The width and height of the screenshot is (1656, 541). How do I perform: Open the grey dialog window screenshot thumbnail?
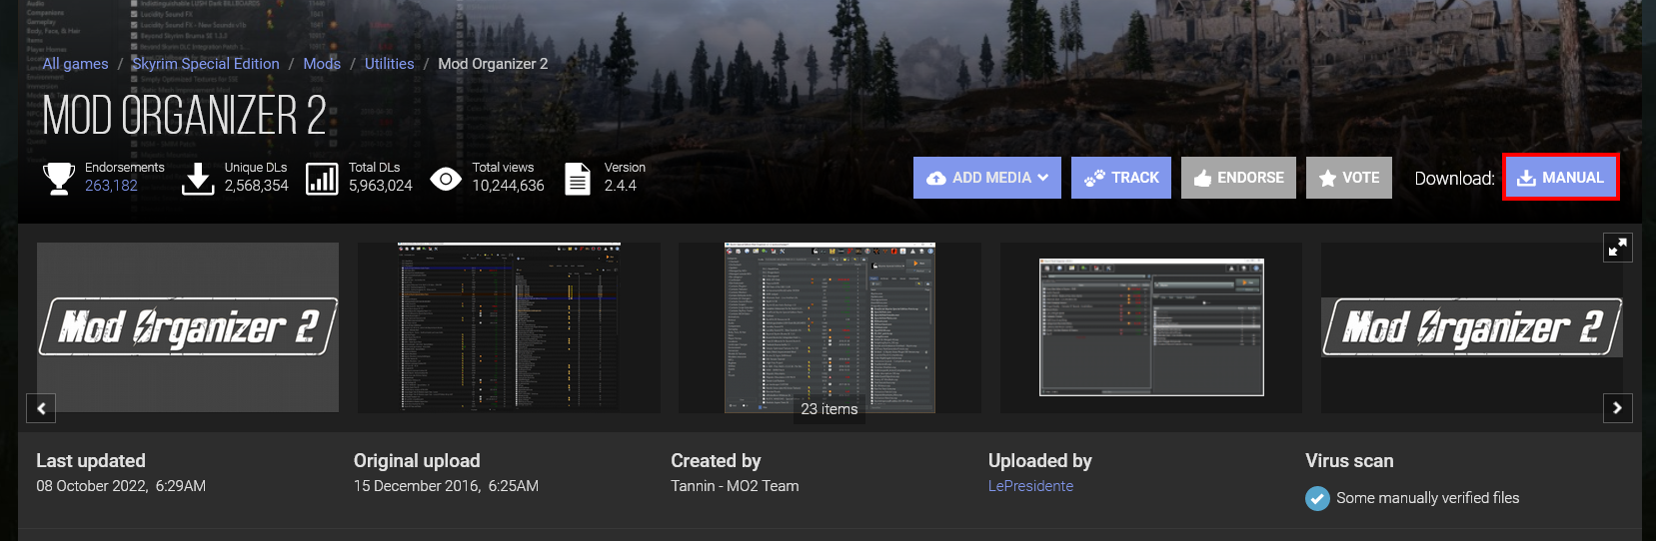point(1151,327)
